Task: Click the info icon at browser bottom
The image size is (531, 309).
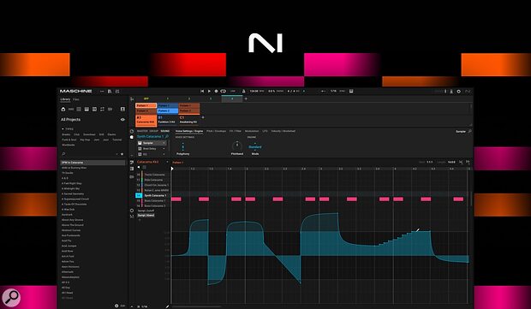Action: [116, 306]
